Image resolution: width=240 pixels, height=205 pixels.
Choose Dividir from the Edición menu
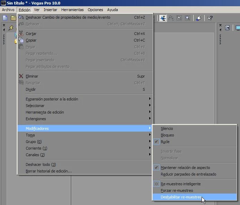point(85,89)
